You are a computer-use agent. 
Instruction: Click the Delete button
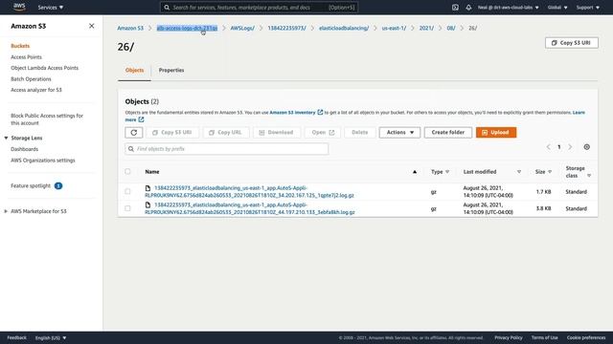tap(360, 133)
